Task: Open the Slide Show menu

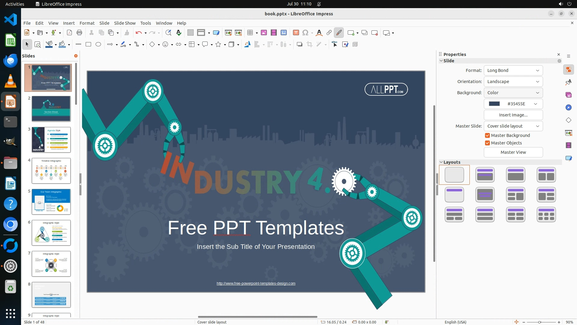Action: (124, 23)
